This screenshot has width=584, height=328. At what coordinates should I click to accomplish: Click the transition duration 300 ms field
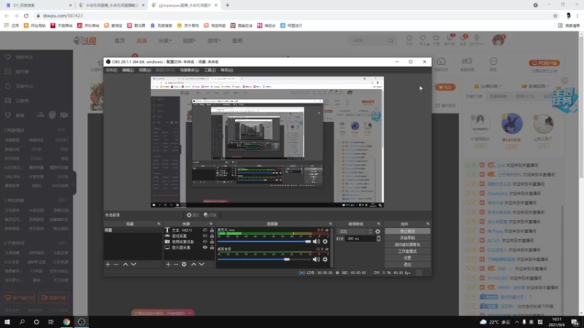coord(360,239)
